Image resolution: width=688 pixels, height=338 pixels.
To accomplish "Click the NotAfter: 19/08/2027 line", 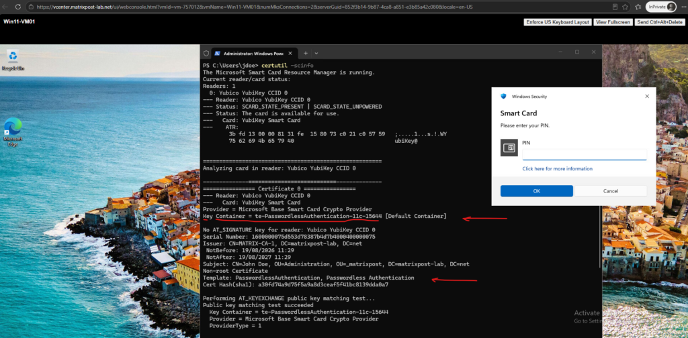I will point(249,257).
